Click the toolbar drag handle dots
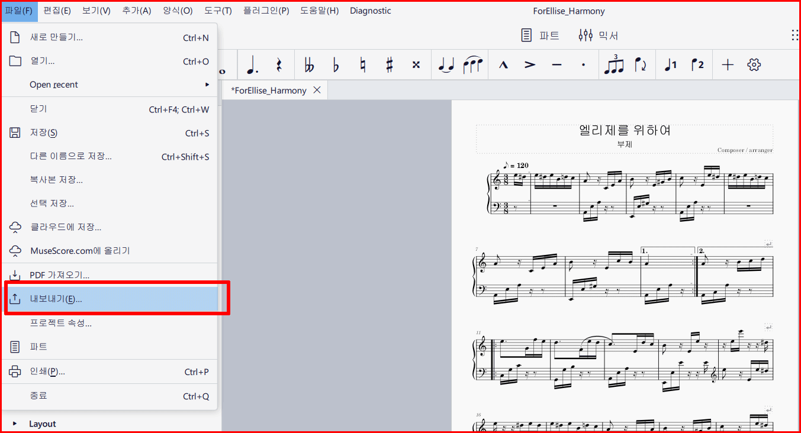This screenshot has width=801, height=433. coord(795,35)
